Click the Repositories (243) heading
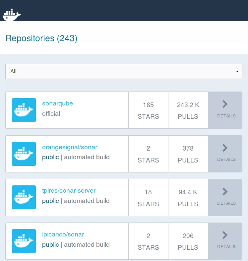Viewport: 248px width, 261px height. 41,38
